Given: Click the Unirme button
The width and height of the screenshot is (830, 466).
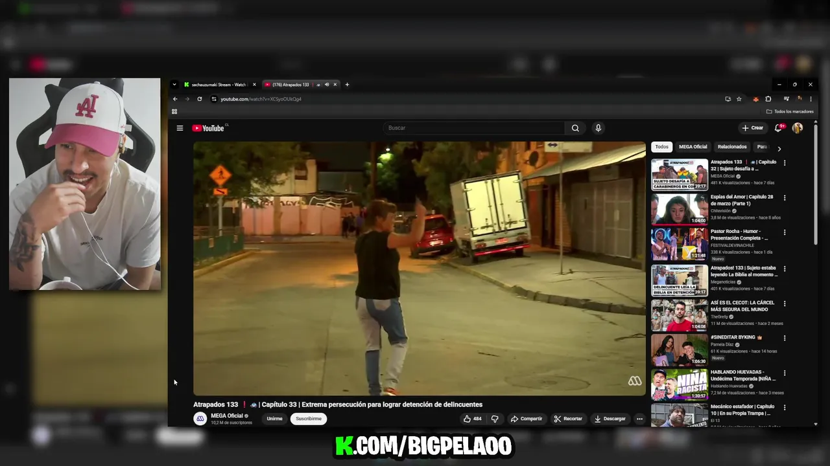Looking at the screenshot, I should click(x=274, y=419).
